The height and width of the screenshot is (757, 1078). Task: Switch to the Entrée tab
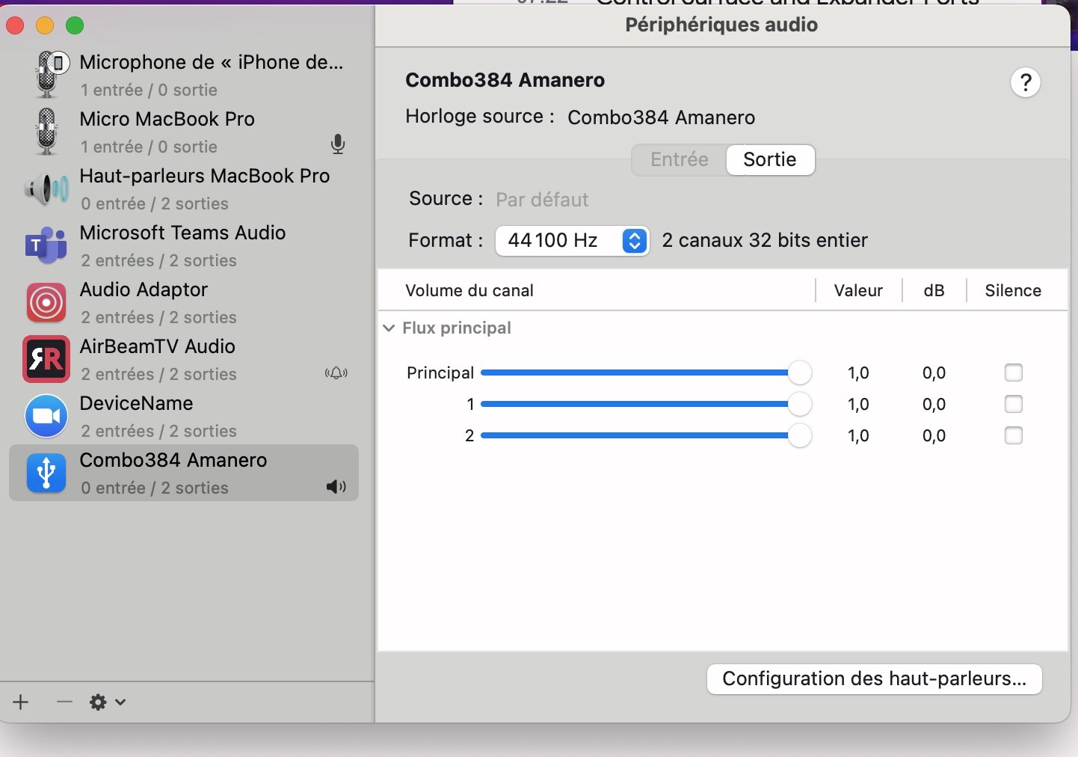point(680,159)
